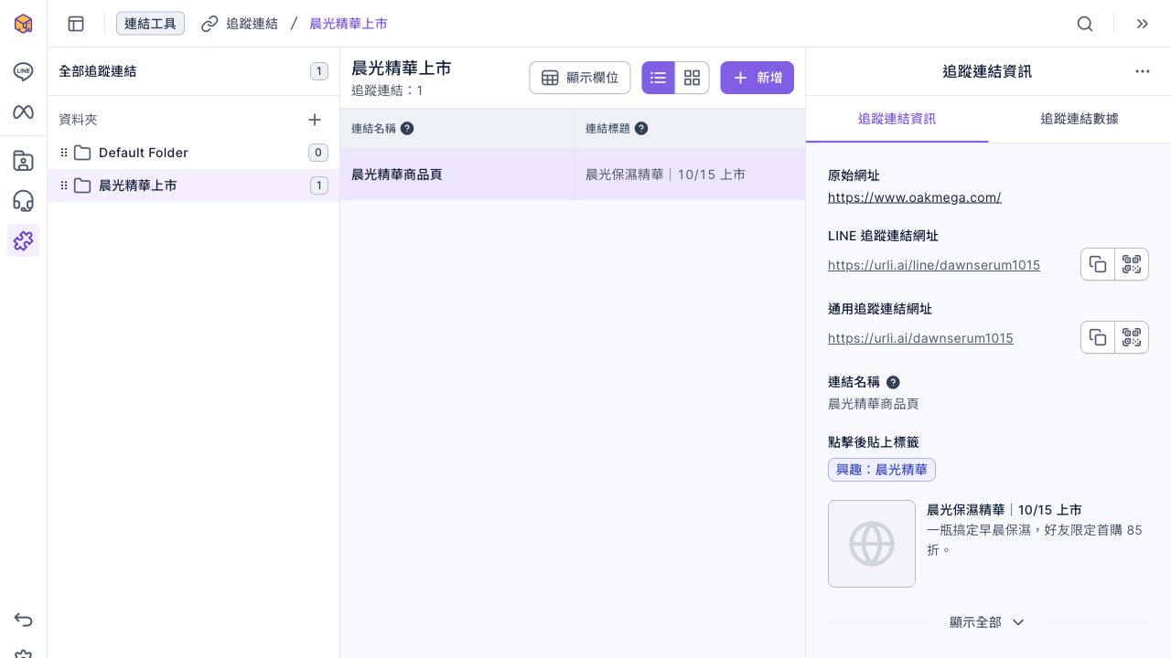
Task: Open the 顯示欄位 column selector
Action: click(580, 78)
